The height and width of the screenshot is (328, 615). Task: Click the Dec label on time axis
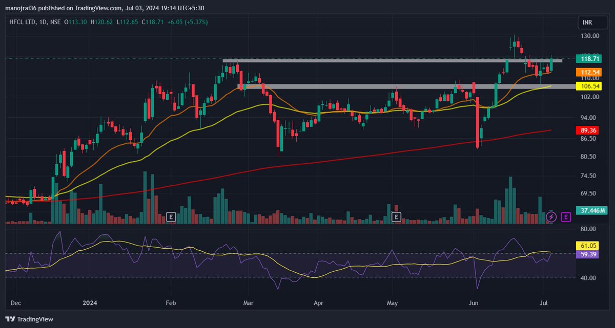(15, 303)
